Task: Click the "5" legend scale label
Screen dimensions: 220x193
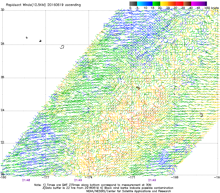Action: click(x=137, y=8)
